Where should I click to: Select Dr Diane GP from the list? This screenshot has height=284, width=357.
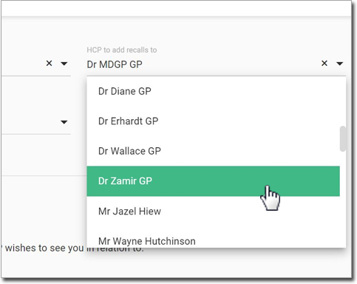(213, 91)
